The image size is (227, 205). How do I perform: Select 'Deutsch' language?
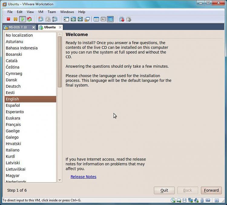click(x=30, y=86)
